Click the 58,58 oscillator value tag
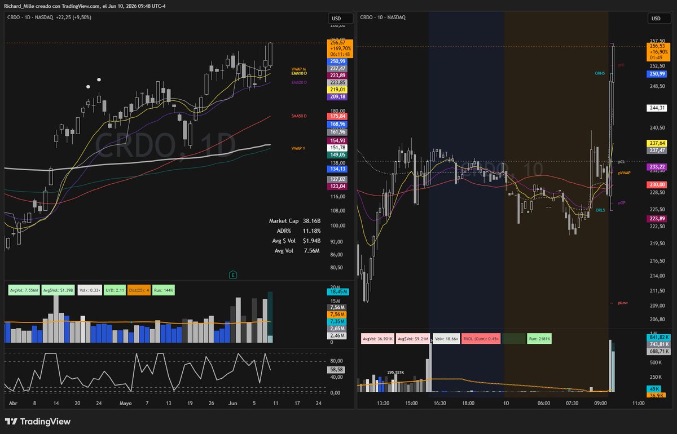677x434 pixels. coord(336,370)
